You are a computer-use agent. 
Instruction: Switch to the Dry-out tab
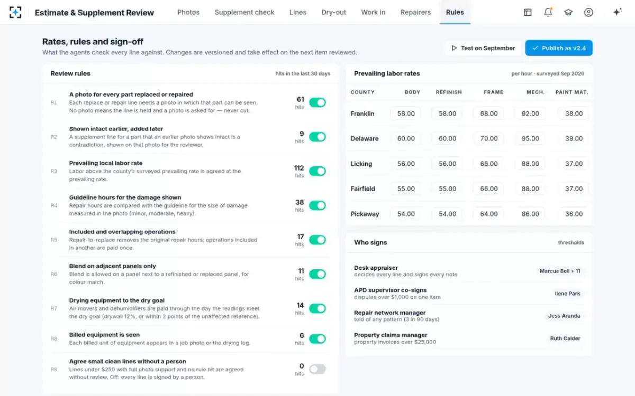334,12
